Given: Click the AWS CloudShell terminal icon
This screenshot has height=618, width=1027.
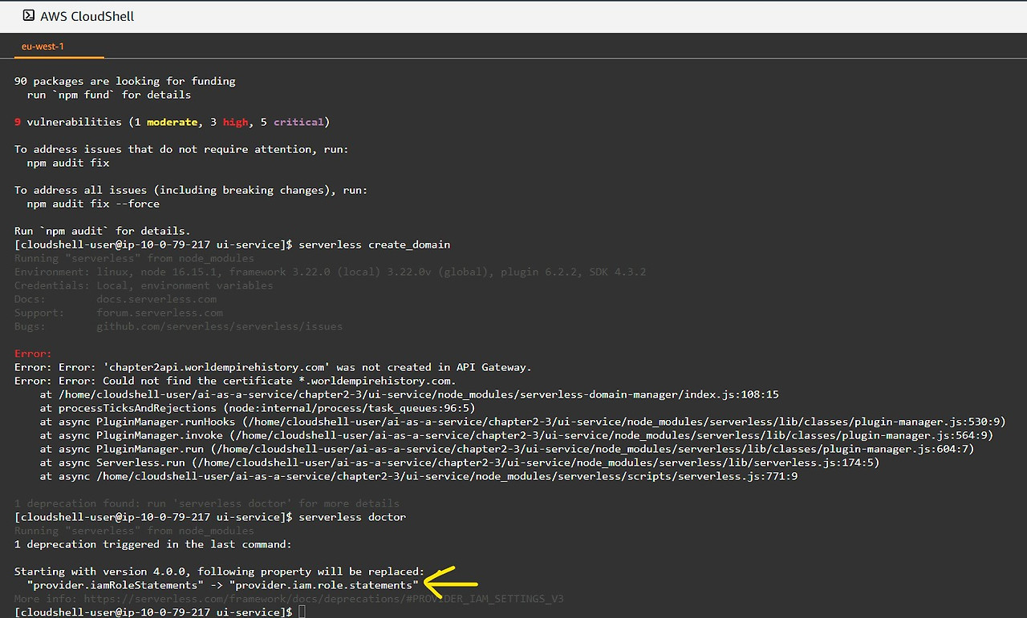Looking at the screenshot, I should pos(27,15).
